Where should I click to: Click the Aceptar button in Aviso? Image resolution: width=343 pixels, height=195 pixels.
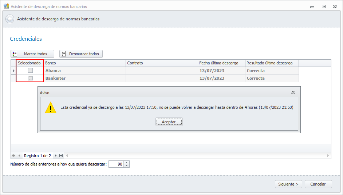169,122
